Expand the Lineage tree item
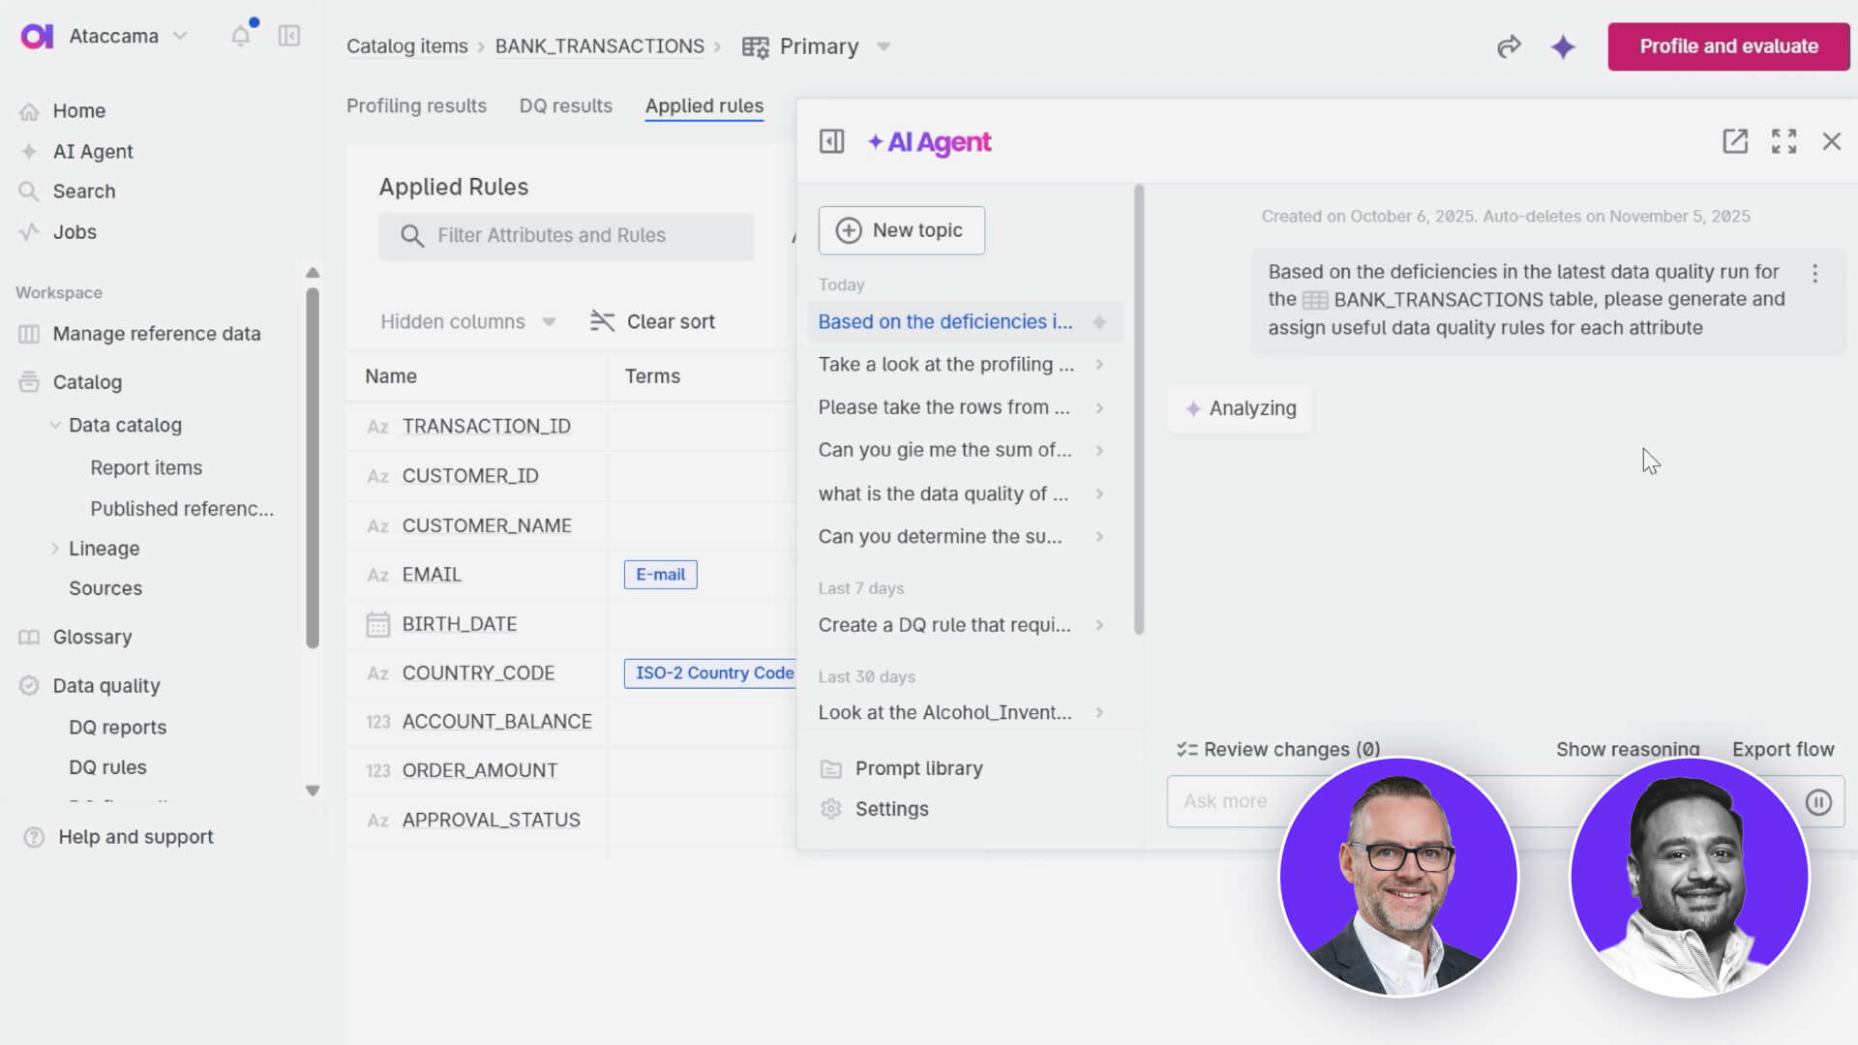 (x=55, y=549)
